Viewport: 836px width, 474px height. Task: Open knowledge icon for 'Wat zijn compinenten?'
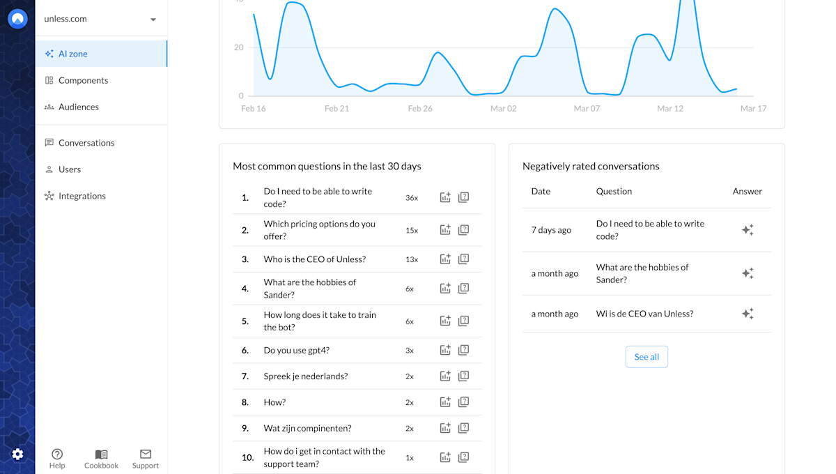point(463,428)
